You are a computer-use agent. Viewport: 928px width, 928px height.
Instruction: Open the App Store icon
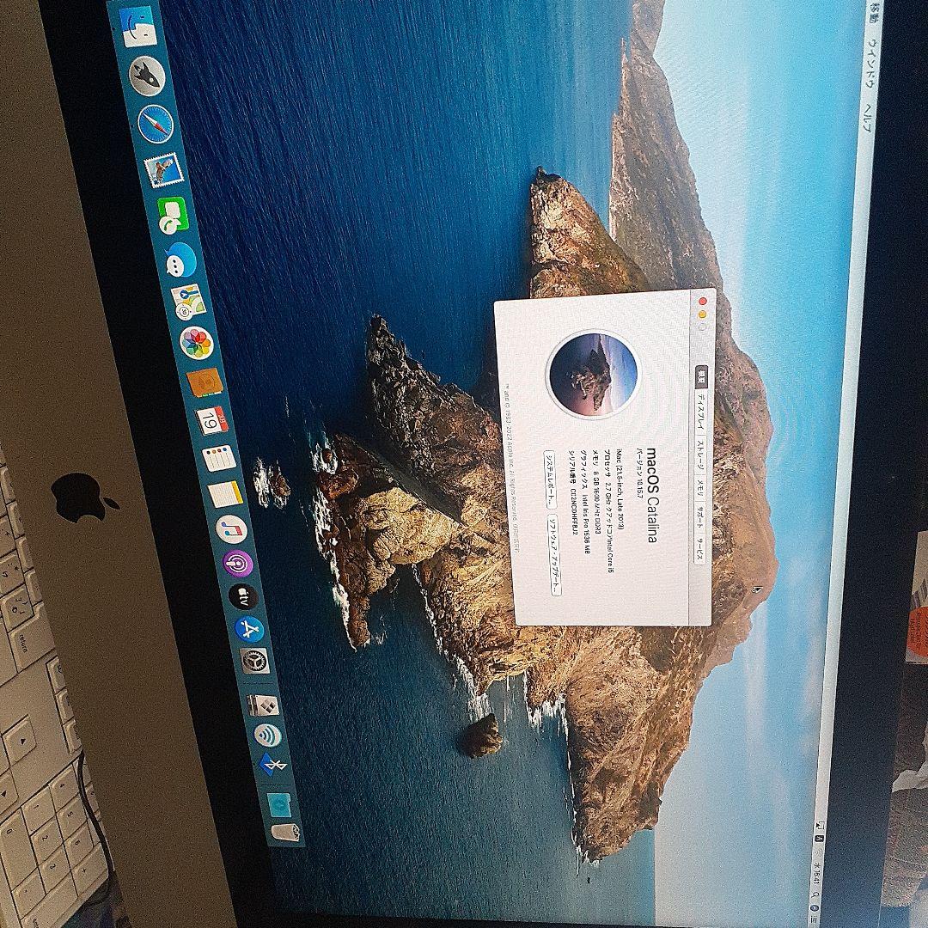(249, 629)
